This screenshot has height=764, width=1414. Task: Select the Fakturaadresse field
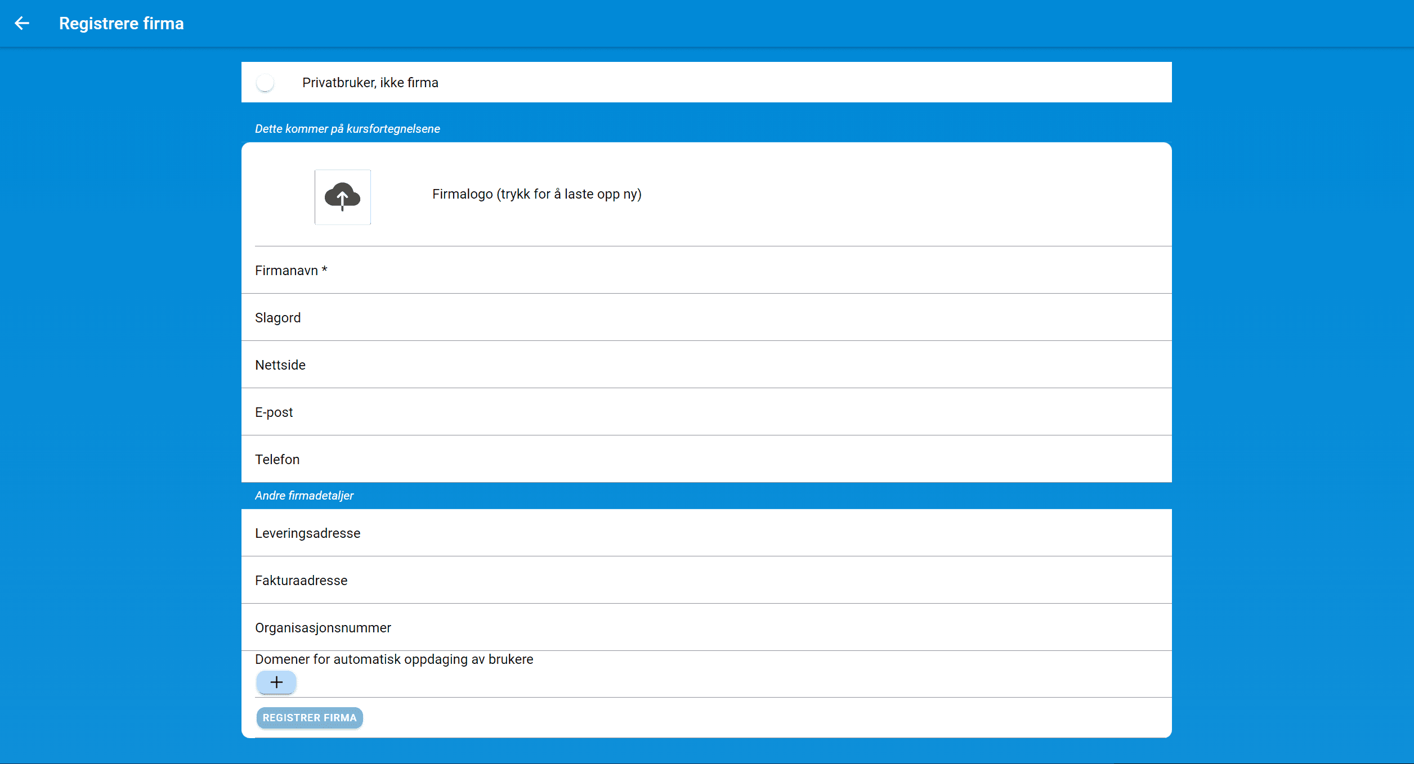click(706, 581)
